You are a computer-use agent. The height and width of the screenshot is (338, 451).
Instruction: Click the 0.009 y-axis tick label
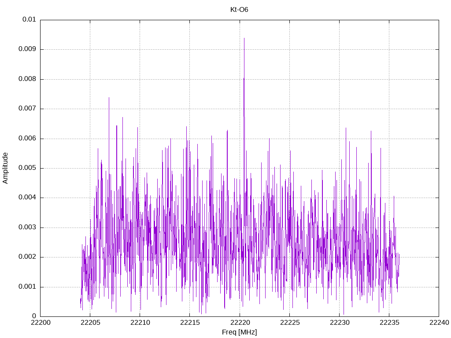[x=27, y=49]
